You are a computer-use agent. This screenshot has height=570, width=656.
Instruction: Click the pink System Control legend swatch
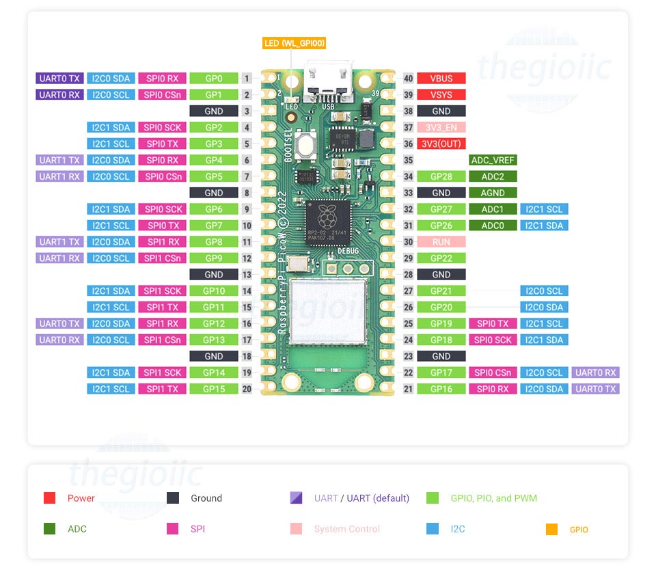(x=296, y=528)
